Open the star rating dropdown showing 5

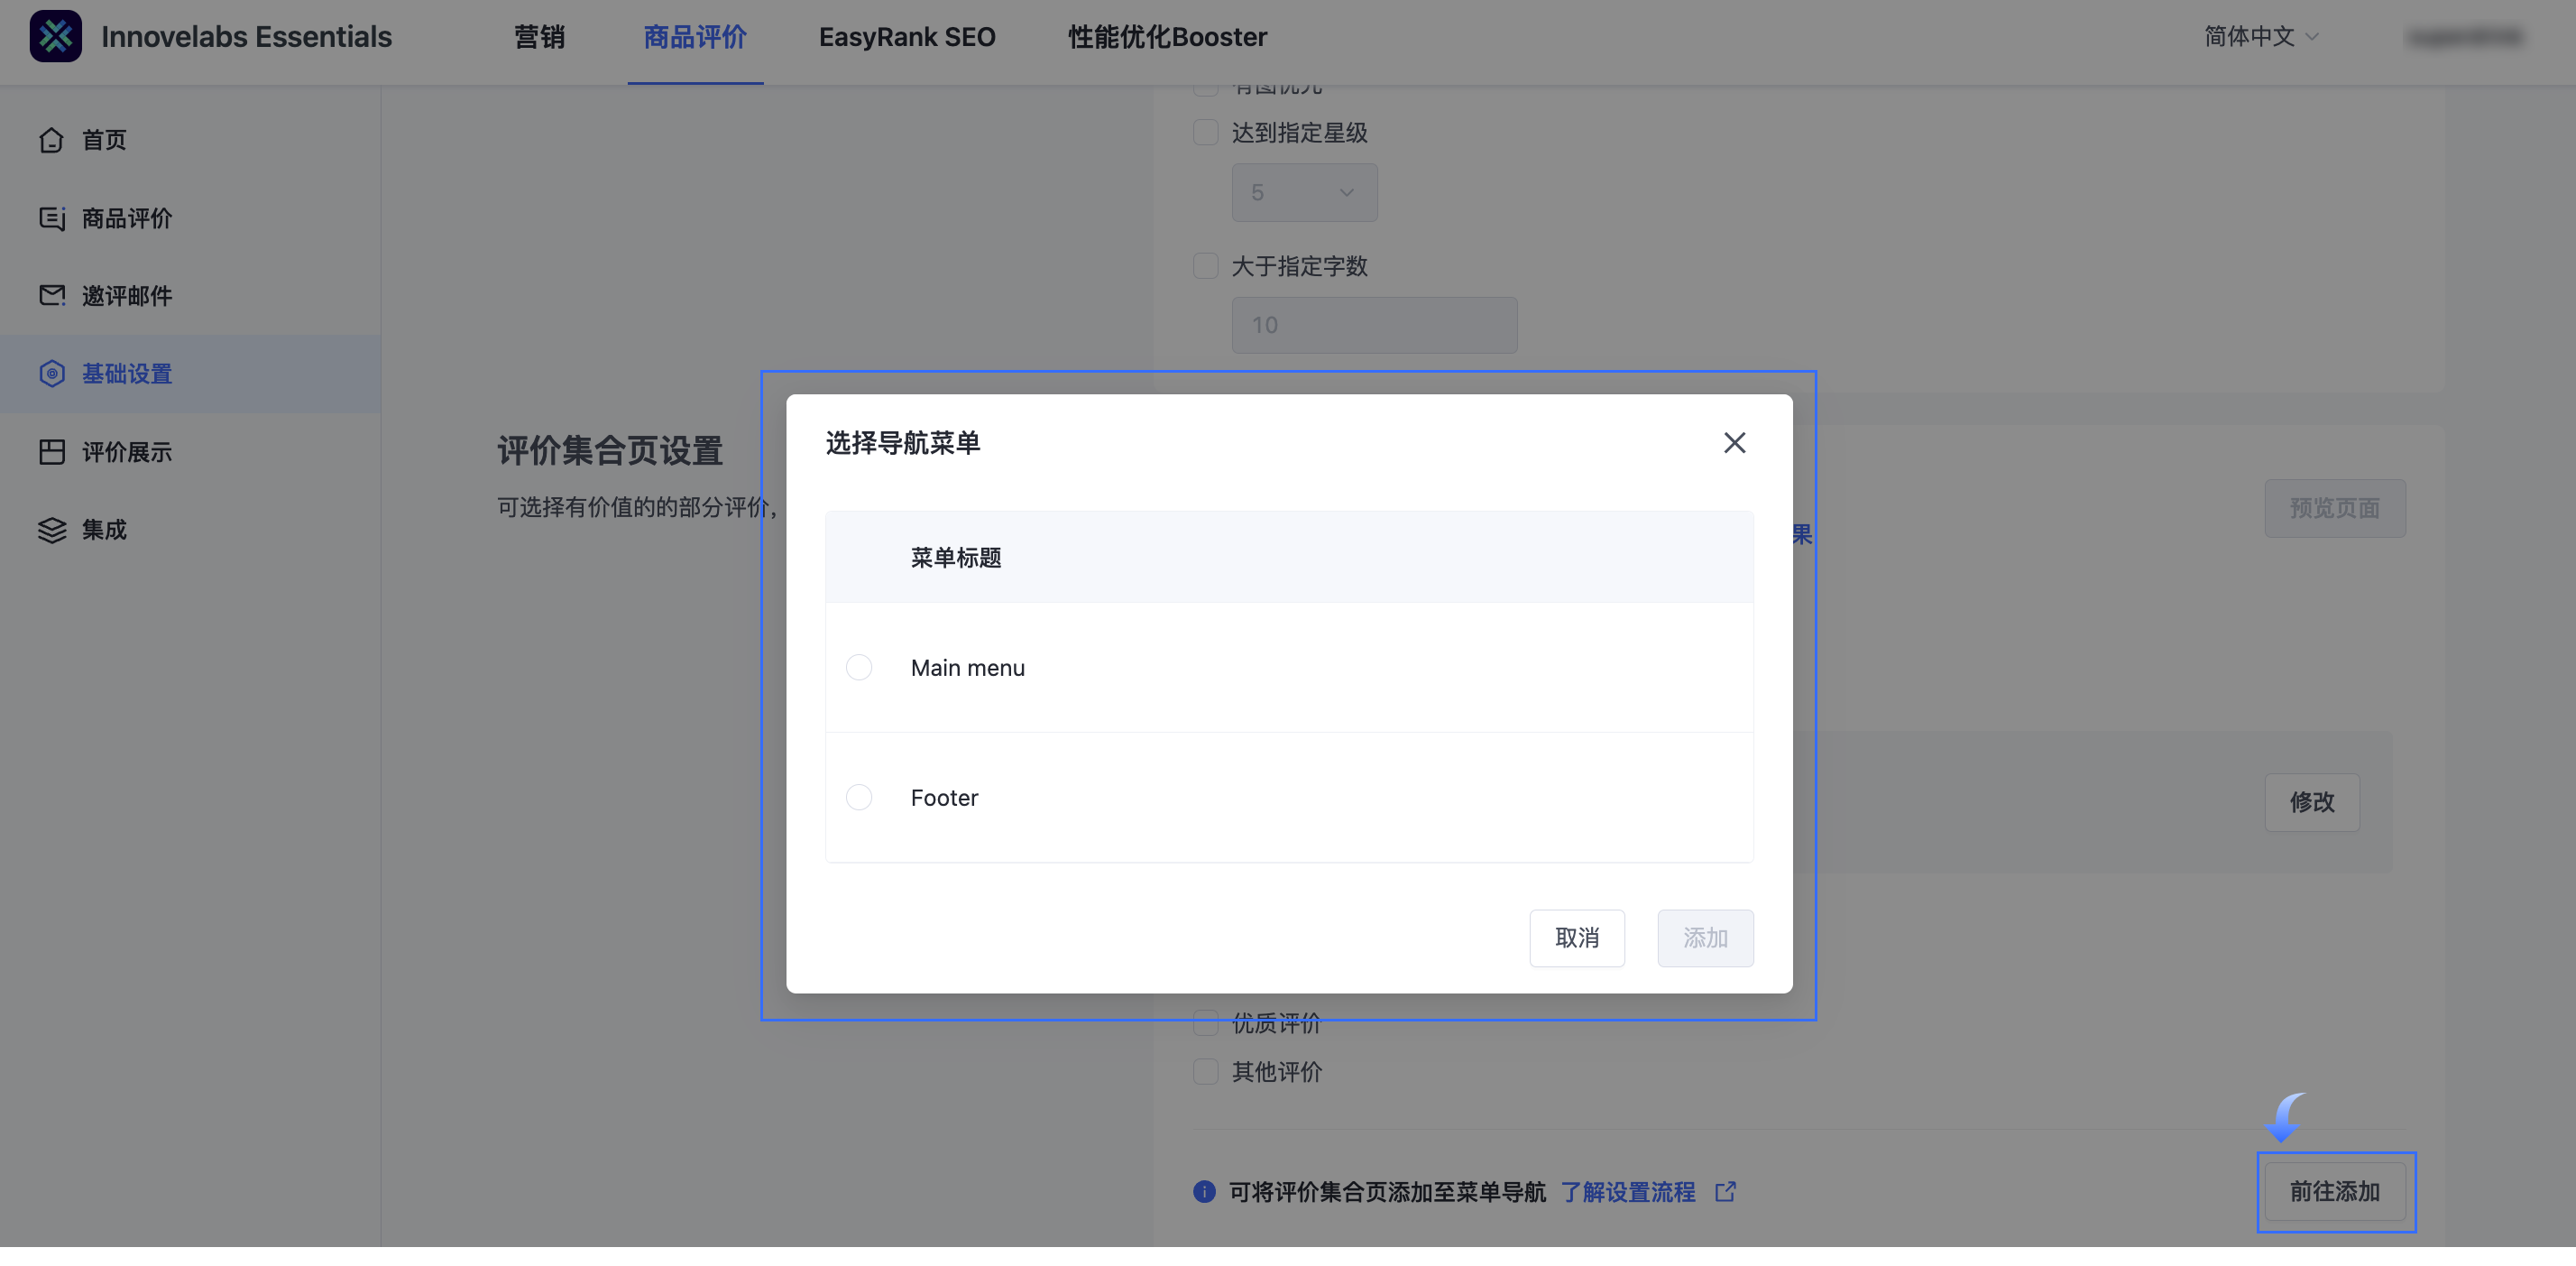1304,192
